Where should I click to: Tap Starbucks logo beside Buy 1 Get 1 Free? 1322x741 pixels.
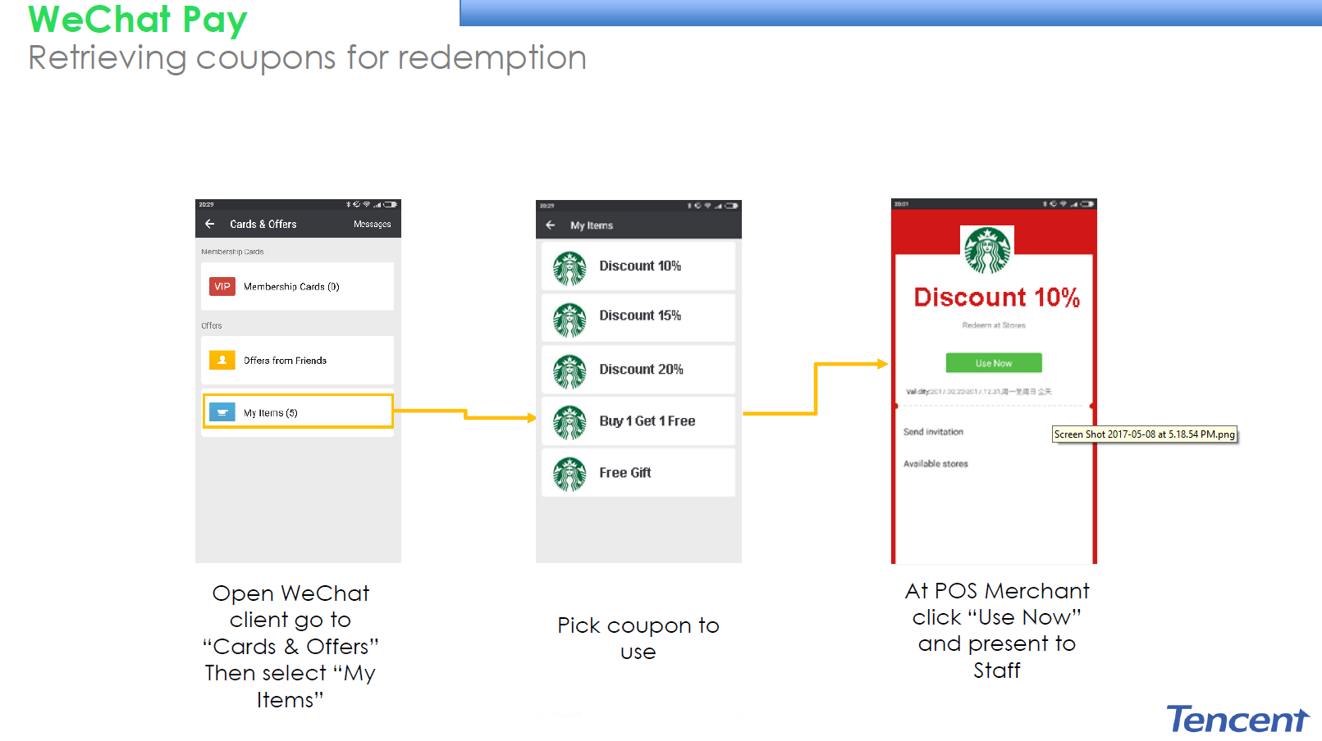click(570, 423)
